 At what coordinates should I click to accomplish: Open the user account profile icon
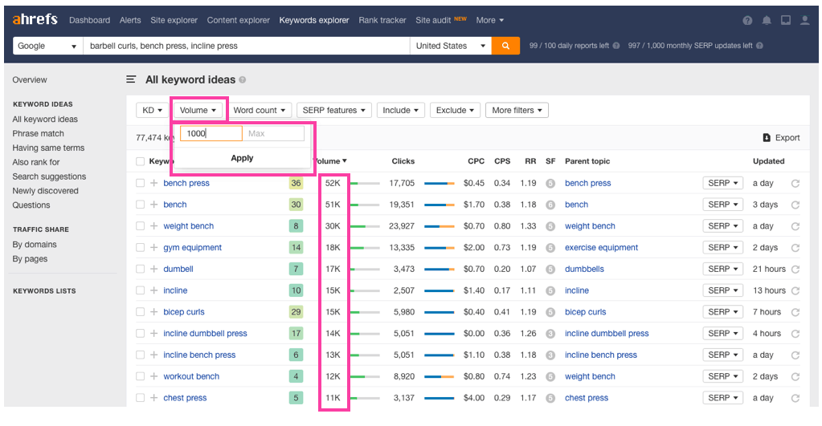click(x=804, y=20)
